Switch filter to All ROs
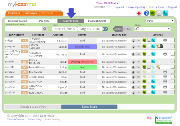 118,29
